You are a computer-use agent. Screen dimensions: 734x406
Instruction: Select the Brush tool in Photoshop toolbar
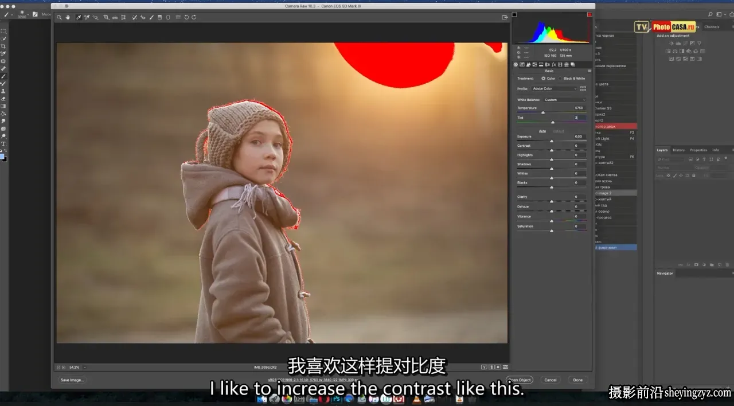pyautogui.click(x=3, y=76)
